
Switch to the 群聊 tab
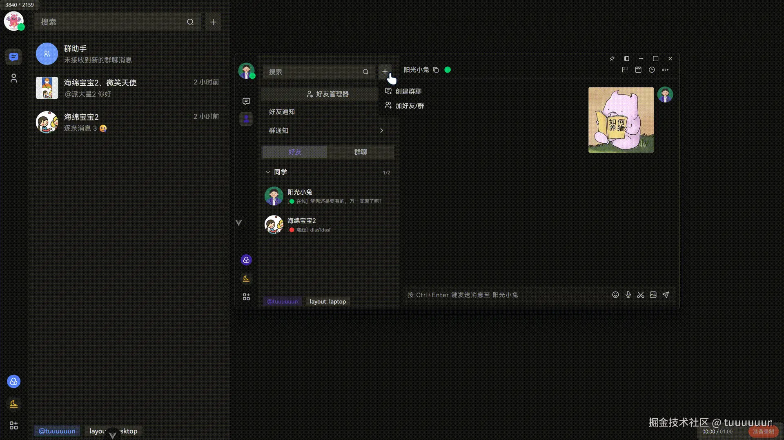(x=361, y=152)
